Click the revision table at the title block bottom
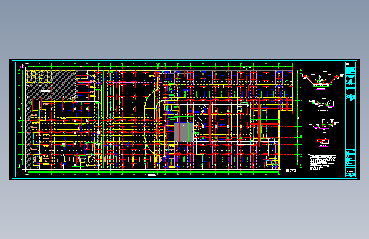 [350, 162]
